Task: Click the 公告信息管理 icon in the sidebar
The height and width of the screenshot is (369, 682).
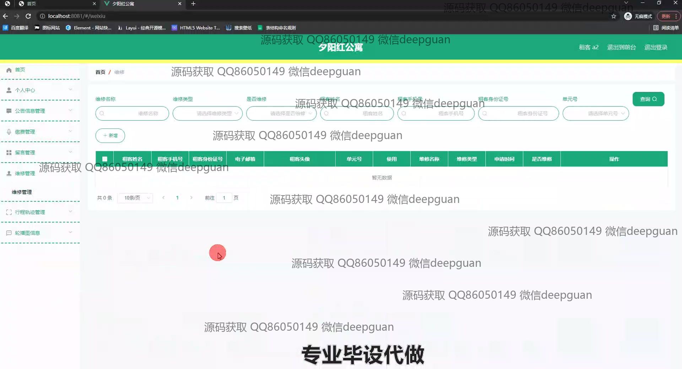Action: pos(9,111)
